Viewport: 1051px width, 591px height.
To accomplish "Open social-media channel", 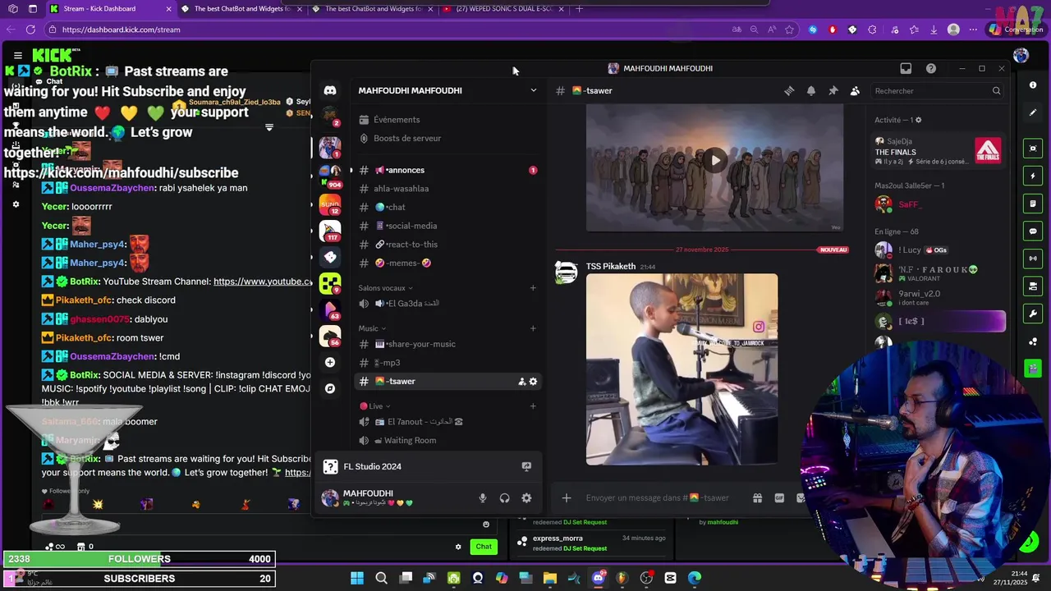I will [x=447, y=226].
